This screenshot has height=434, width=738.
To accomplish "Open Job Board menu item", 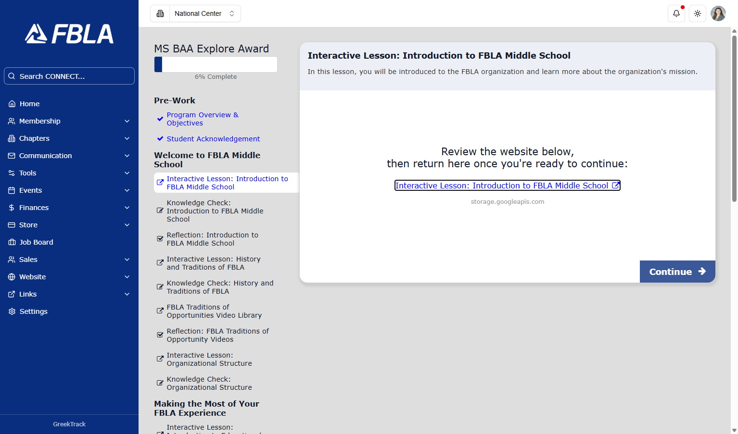I will click(69, 242).
